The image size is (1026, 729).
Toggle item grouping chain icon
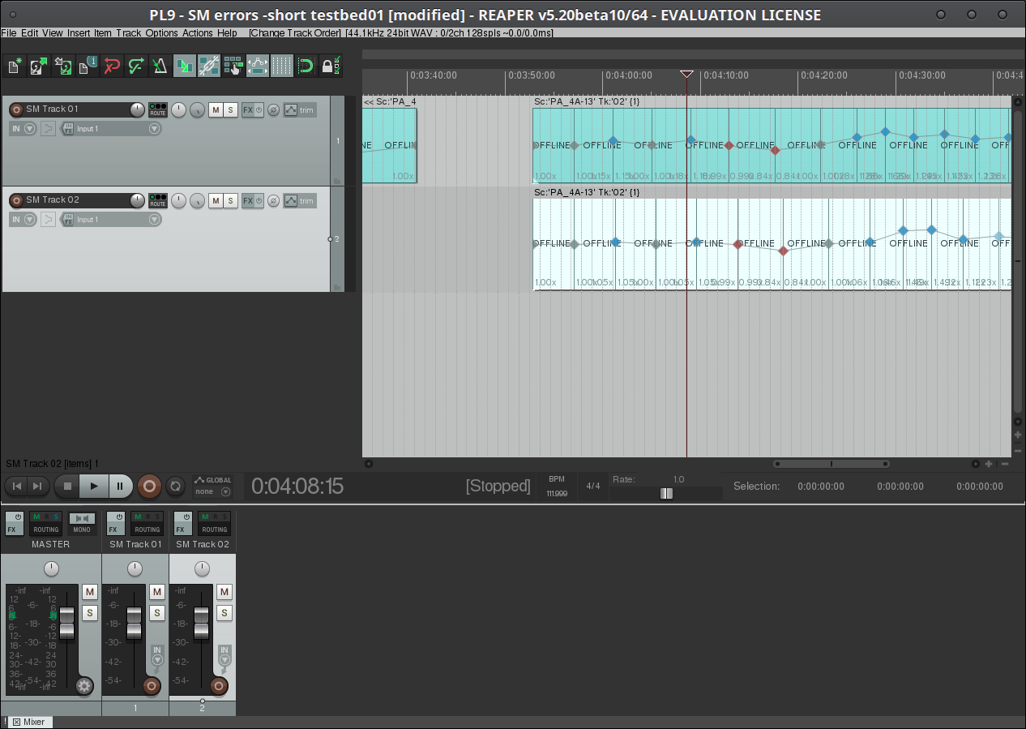(209, 66)
